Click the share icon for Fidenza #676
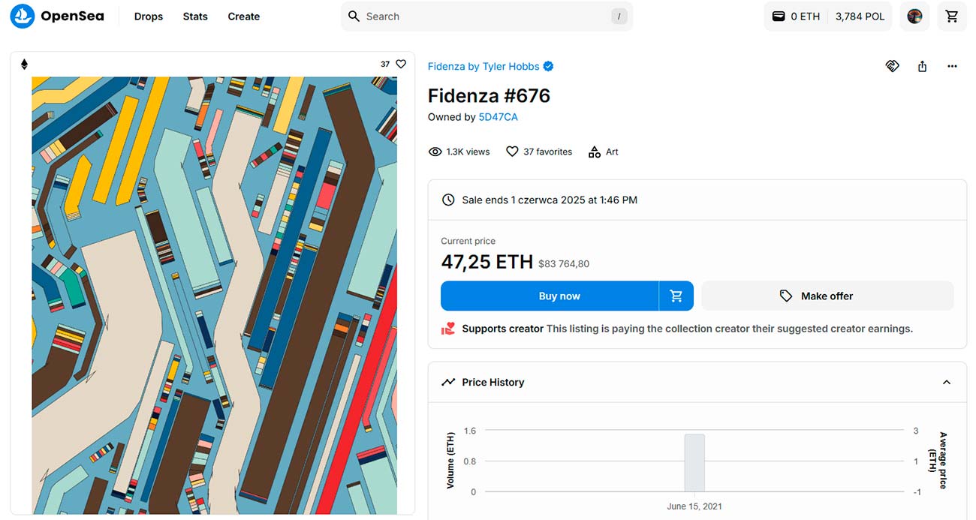The height and width of the screenshot is (520, 976). [922, 66]
